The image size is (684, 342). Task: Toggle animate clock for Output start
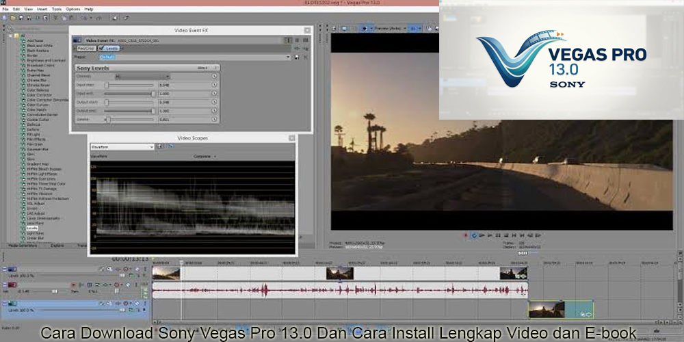(214, 102)
